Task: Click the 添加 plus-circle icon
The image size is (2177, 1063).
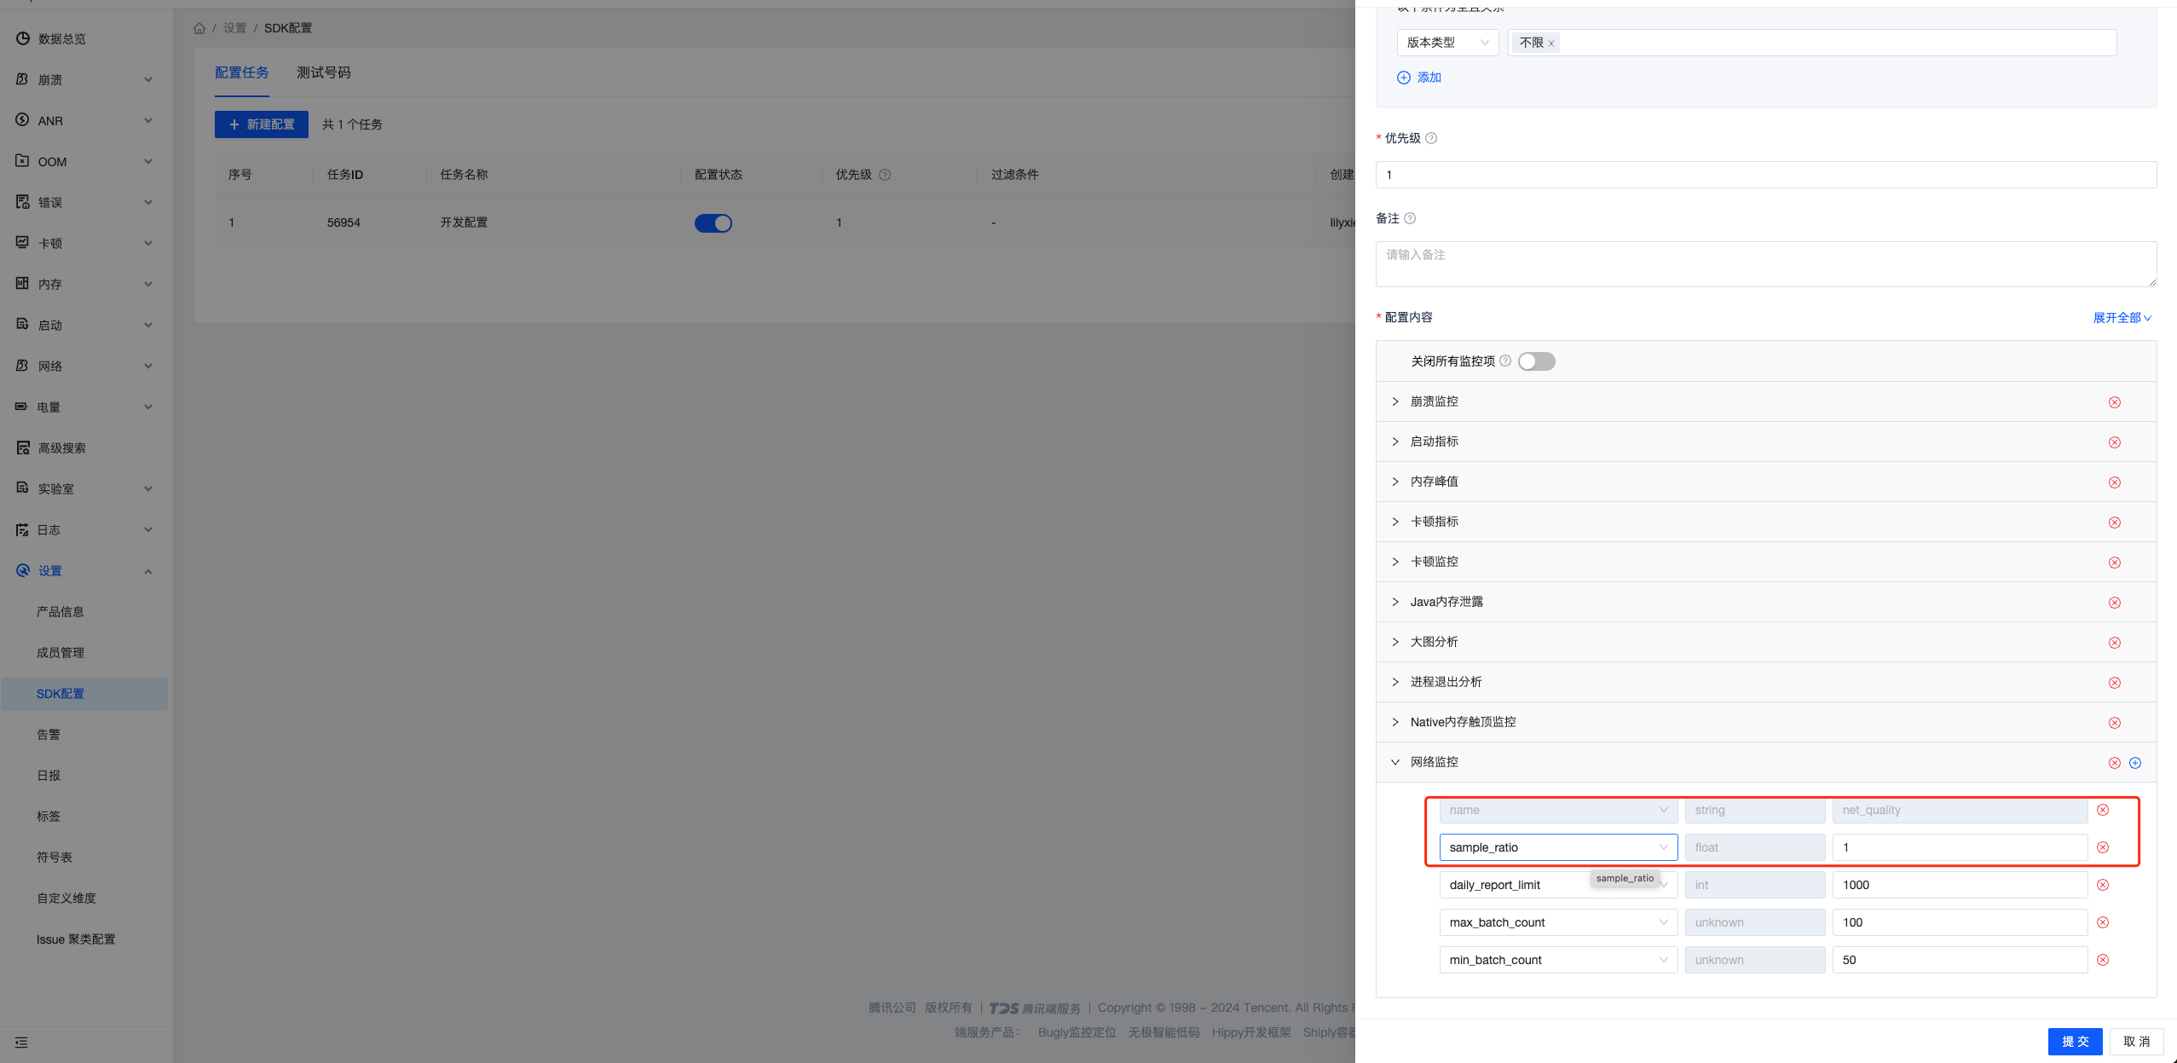Action: (1403, 78)
